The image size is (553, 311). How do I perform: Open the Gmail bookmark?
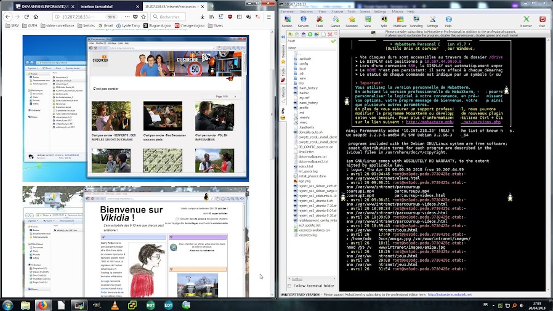pyautogui.click(x=106, y=25)
